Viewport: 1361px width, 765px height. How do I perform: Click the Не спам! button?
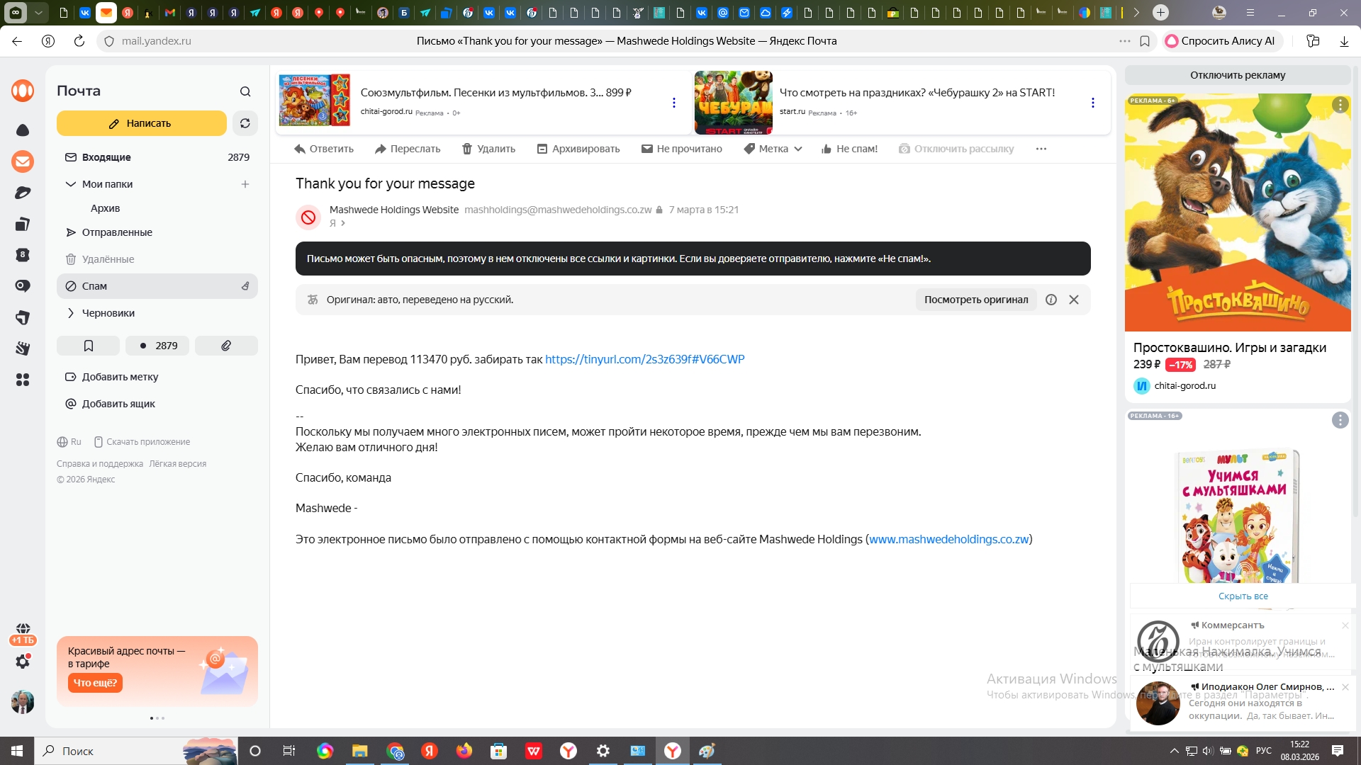[x=848, y=149]
